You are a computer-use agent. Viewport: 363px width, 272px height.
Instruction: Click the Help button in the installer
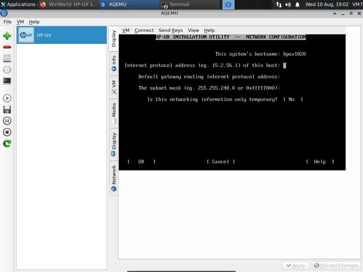click(x=320, y=161)
